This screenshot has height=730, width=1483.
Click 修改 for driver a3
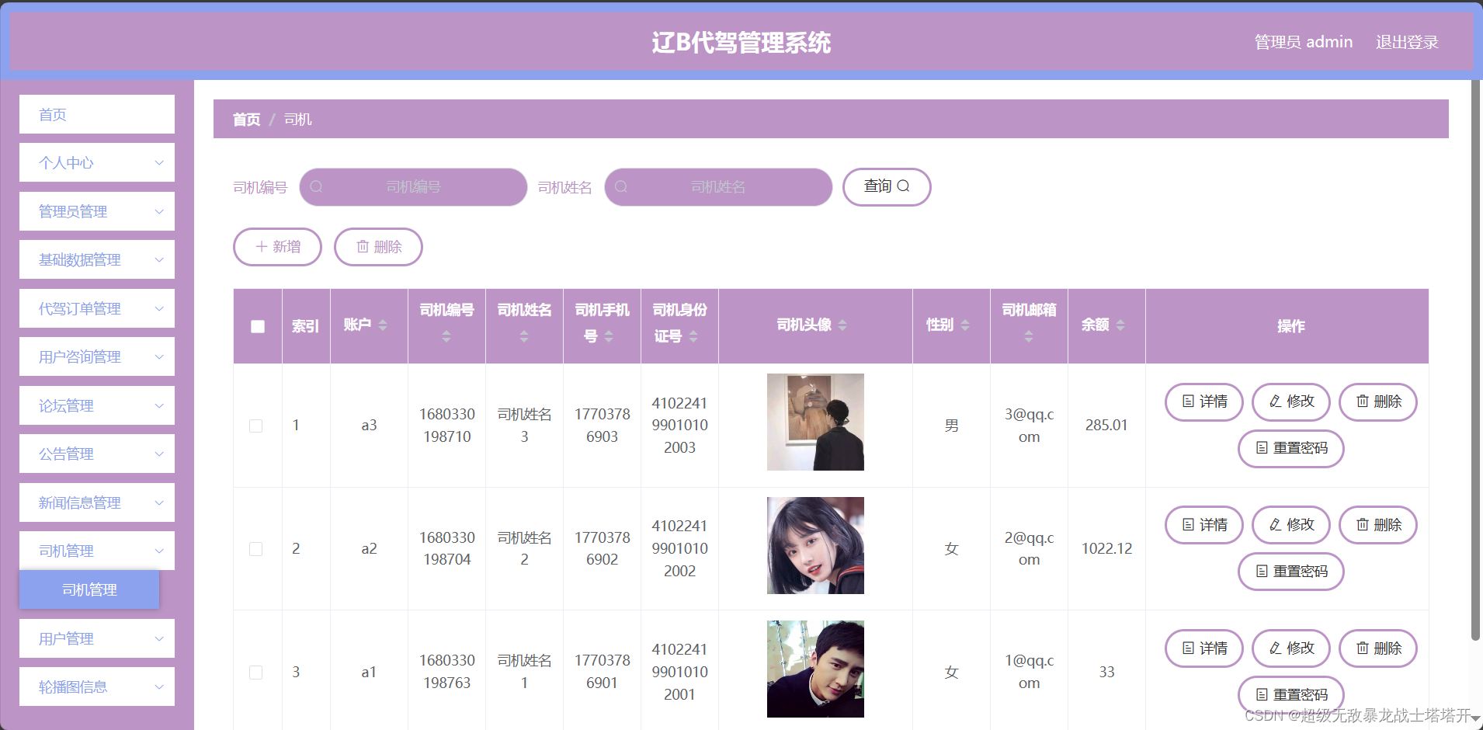(1291, 401)
